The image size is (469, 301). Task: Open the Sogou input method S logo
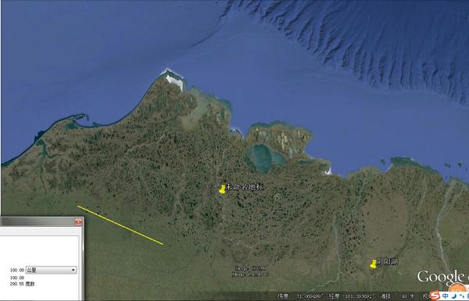(x=434, y=296)
